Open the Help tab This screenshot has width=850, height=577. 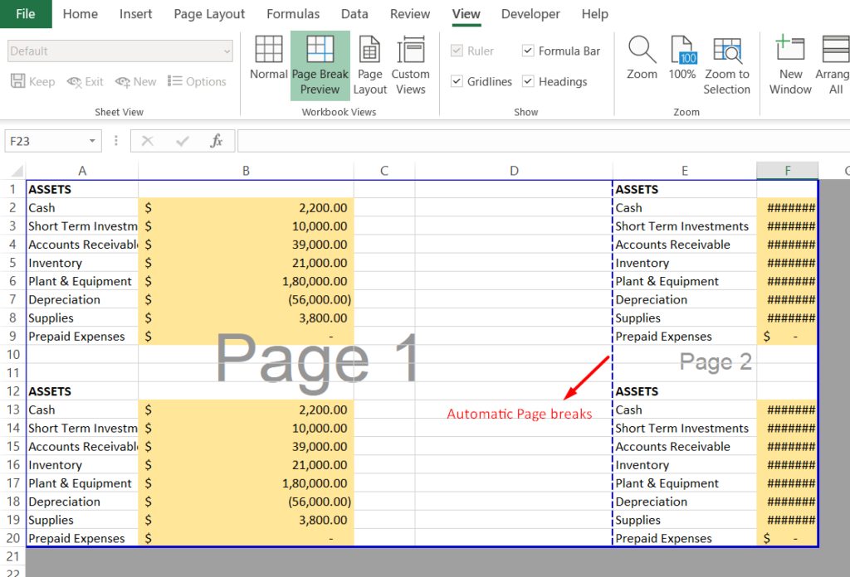tap(594, 14)
